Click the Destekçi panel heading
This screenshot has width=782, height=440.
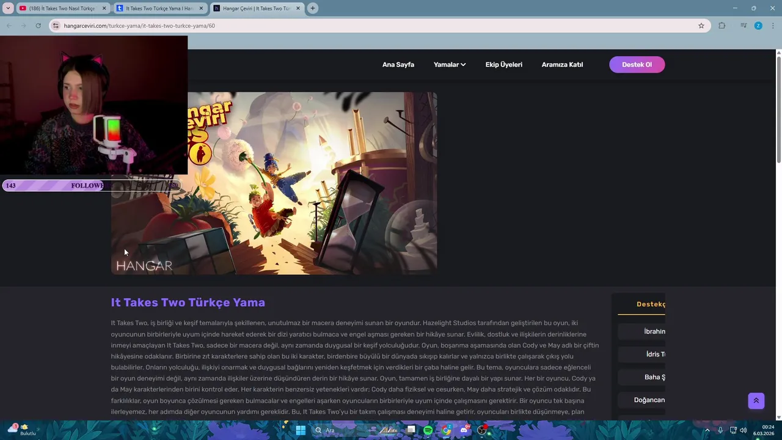(650, 304)
